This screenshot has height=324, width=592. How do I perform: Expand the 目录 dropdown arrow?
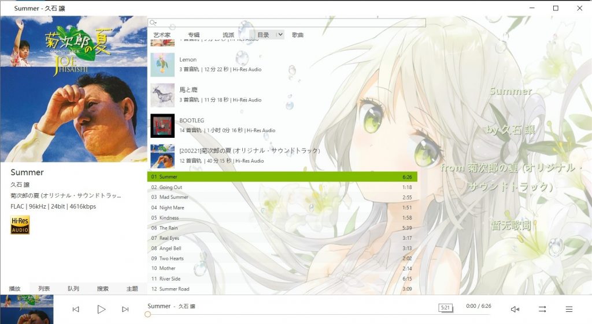click(280, 35)
